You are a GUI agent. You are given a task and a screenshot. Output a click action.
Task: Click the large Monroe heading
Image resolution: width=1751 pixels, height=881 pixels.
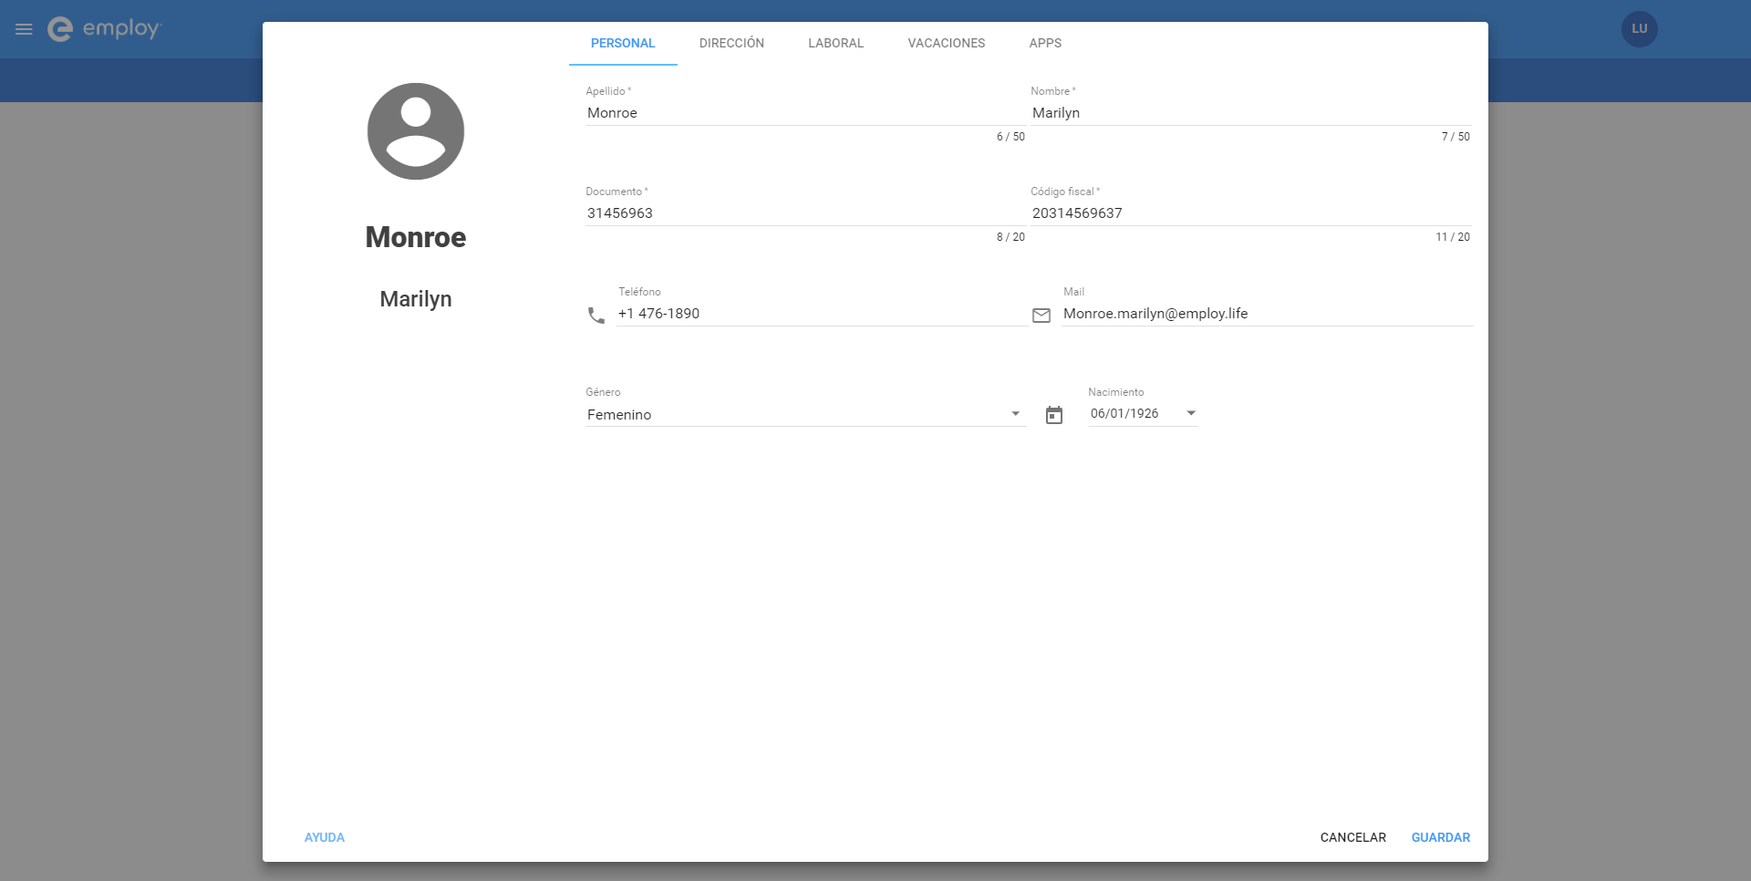416,237
